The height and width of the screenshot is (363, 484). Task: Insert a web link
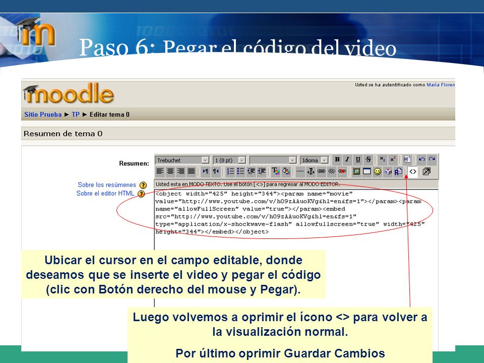(x=321, y=171)
